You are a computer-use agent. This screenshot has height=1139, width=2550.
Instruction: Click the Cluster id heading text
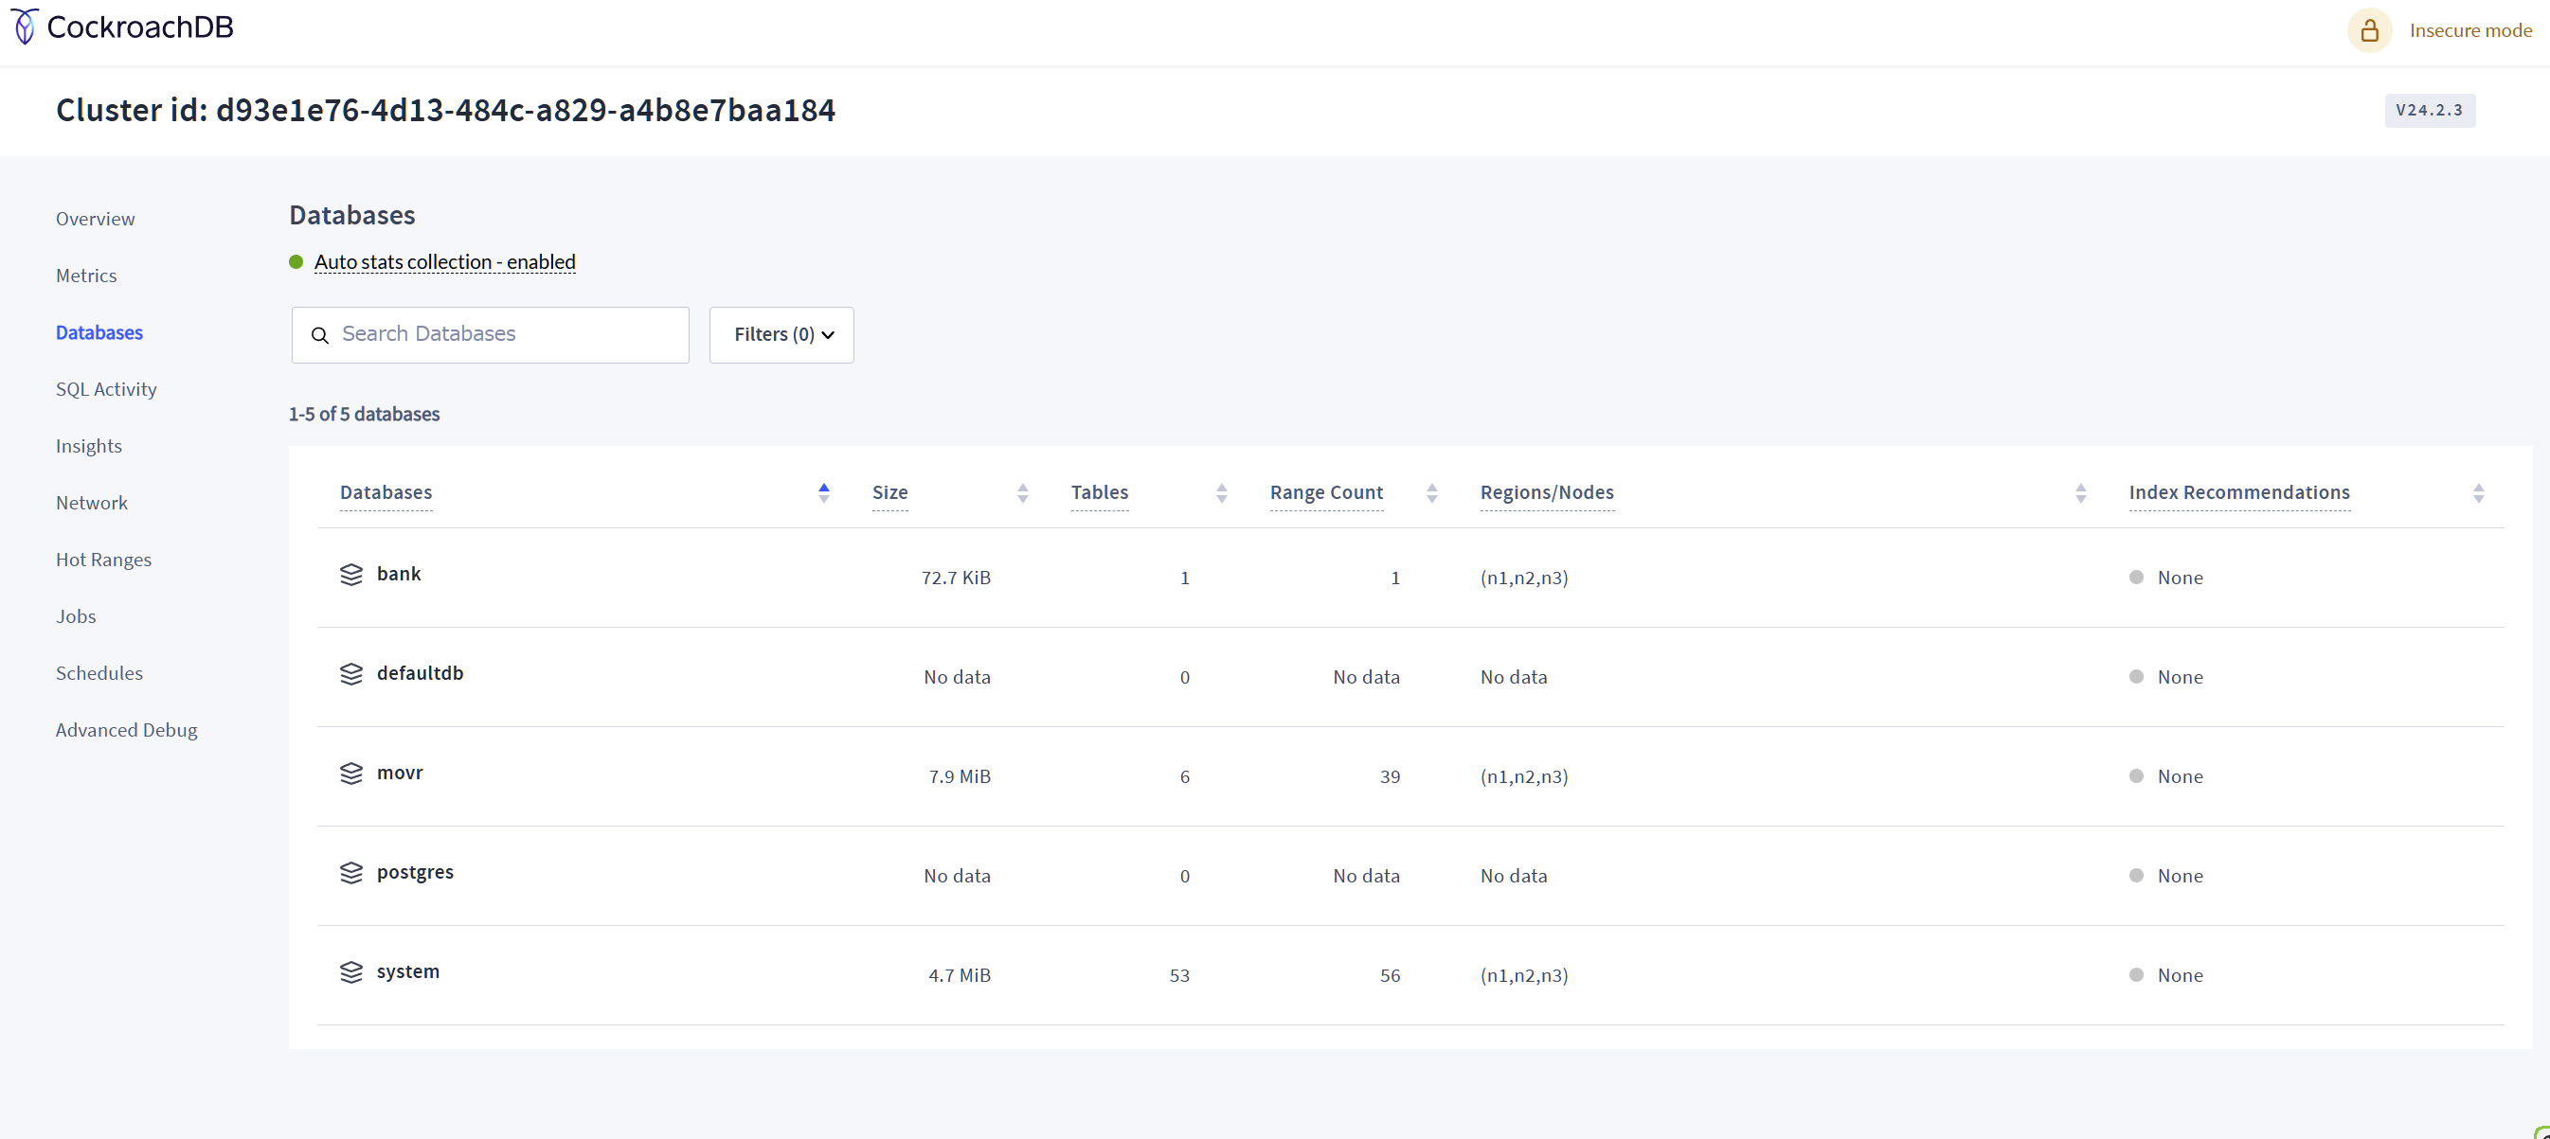[x=445, y=110]
